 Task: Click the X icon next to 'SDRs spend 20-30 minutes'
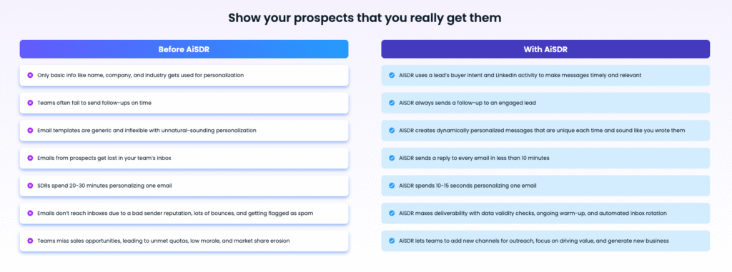(x=30, y=186)
